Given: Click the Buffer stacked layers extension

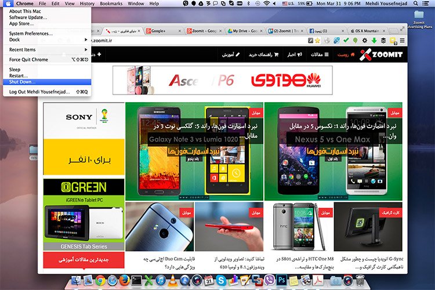Looking at the screenshot, I should pos(383,41).
